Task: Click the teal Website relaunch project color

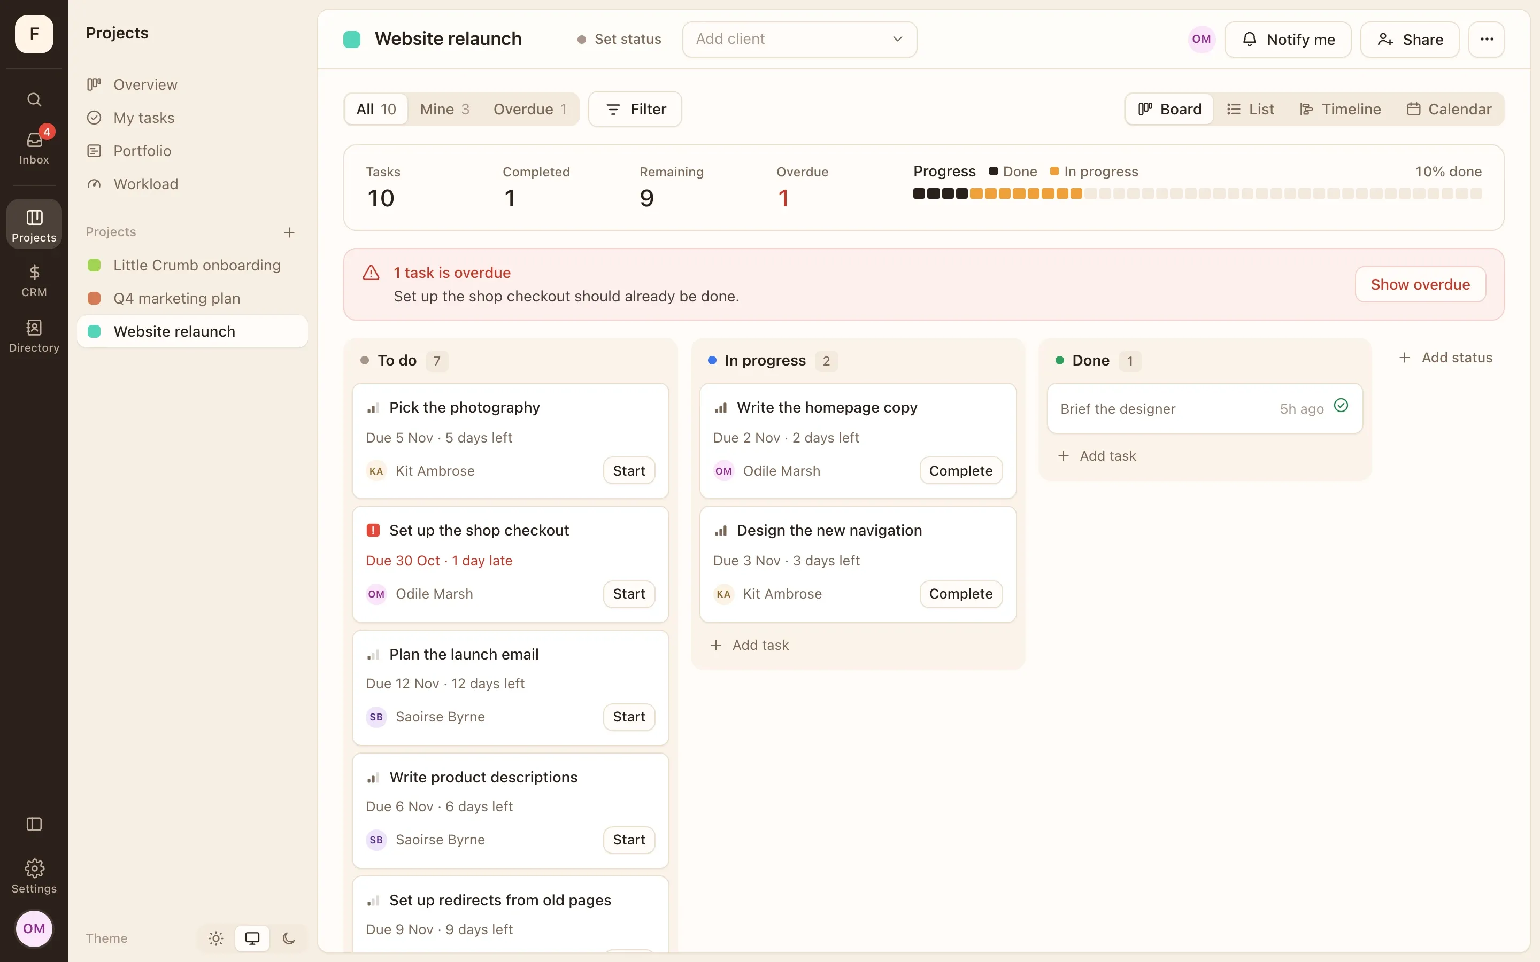Action: coord(351,40)
